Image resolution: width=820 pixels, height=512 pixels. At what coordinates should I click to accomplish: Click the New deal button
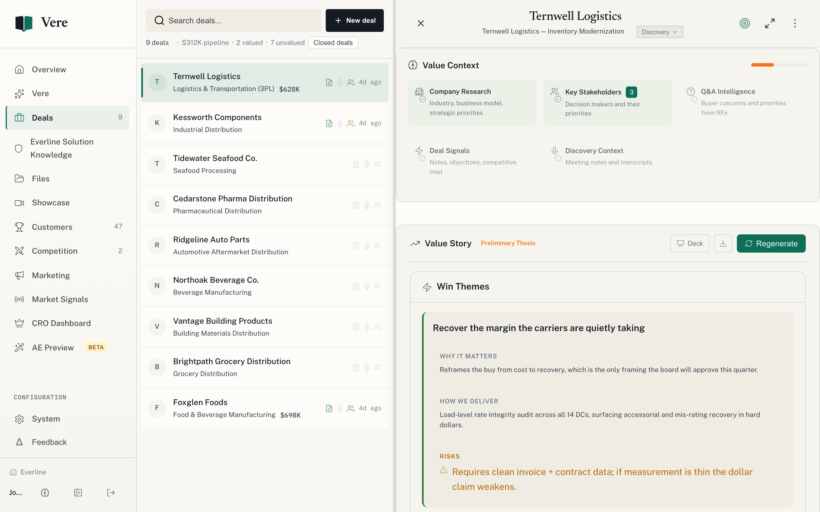coord(354,20)
